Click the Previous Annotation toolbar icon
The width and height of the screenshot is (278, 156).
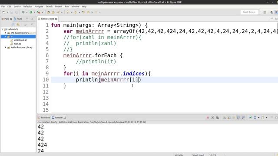click(x=76, y=12)
